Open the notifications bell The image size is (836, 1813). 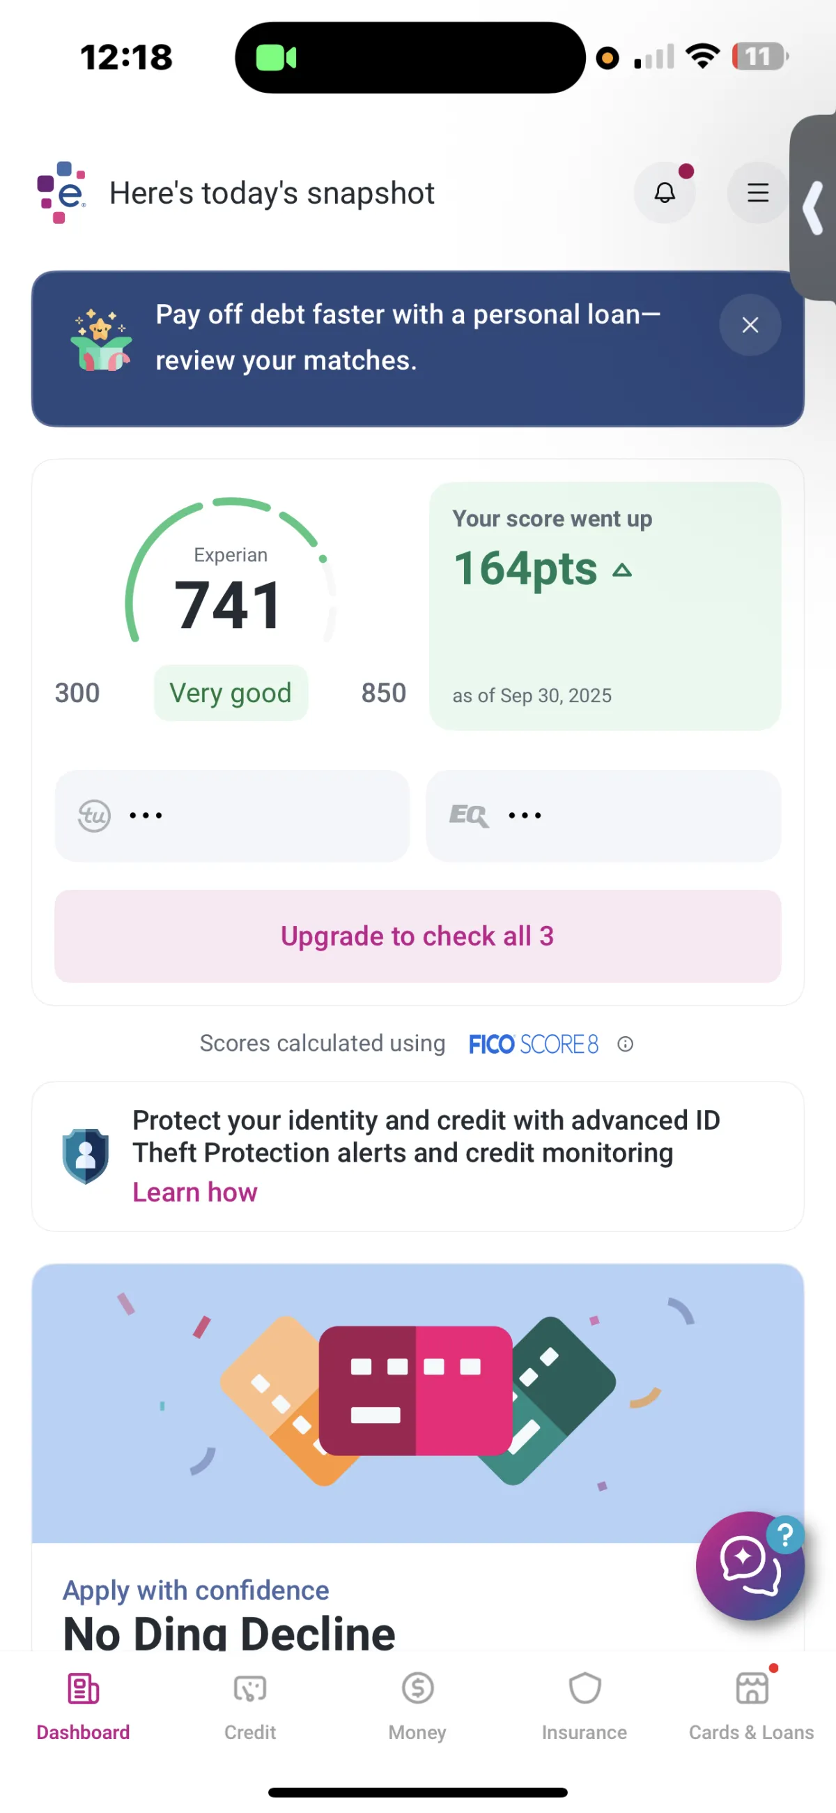[665, 192]
